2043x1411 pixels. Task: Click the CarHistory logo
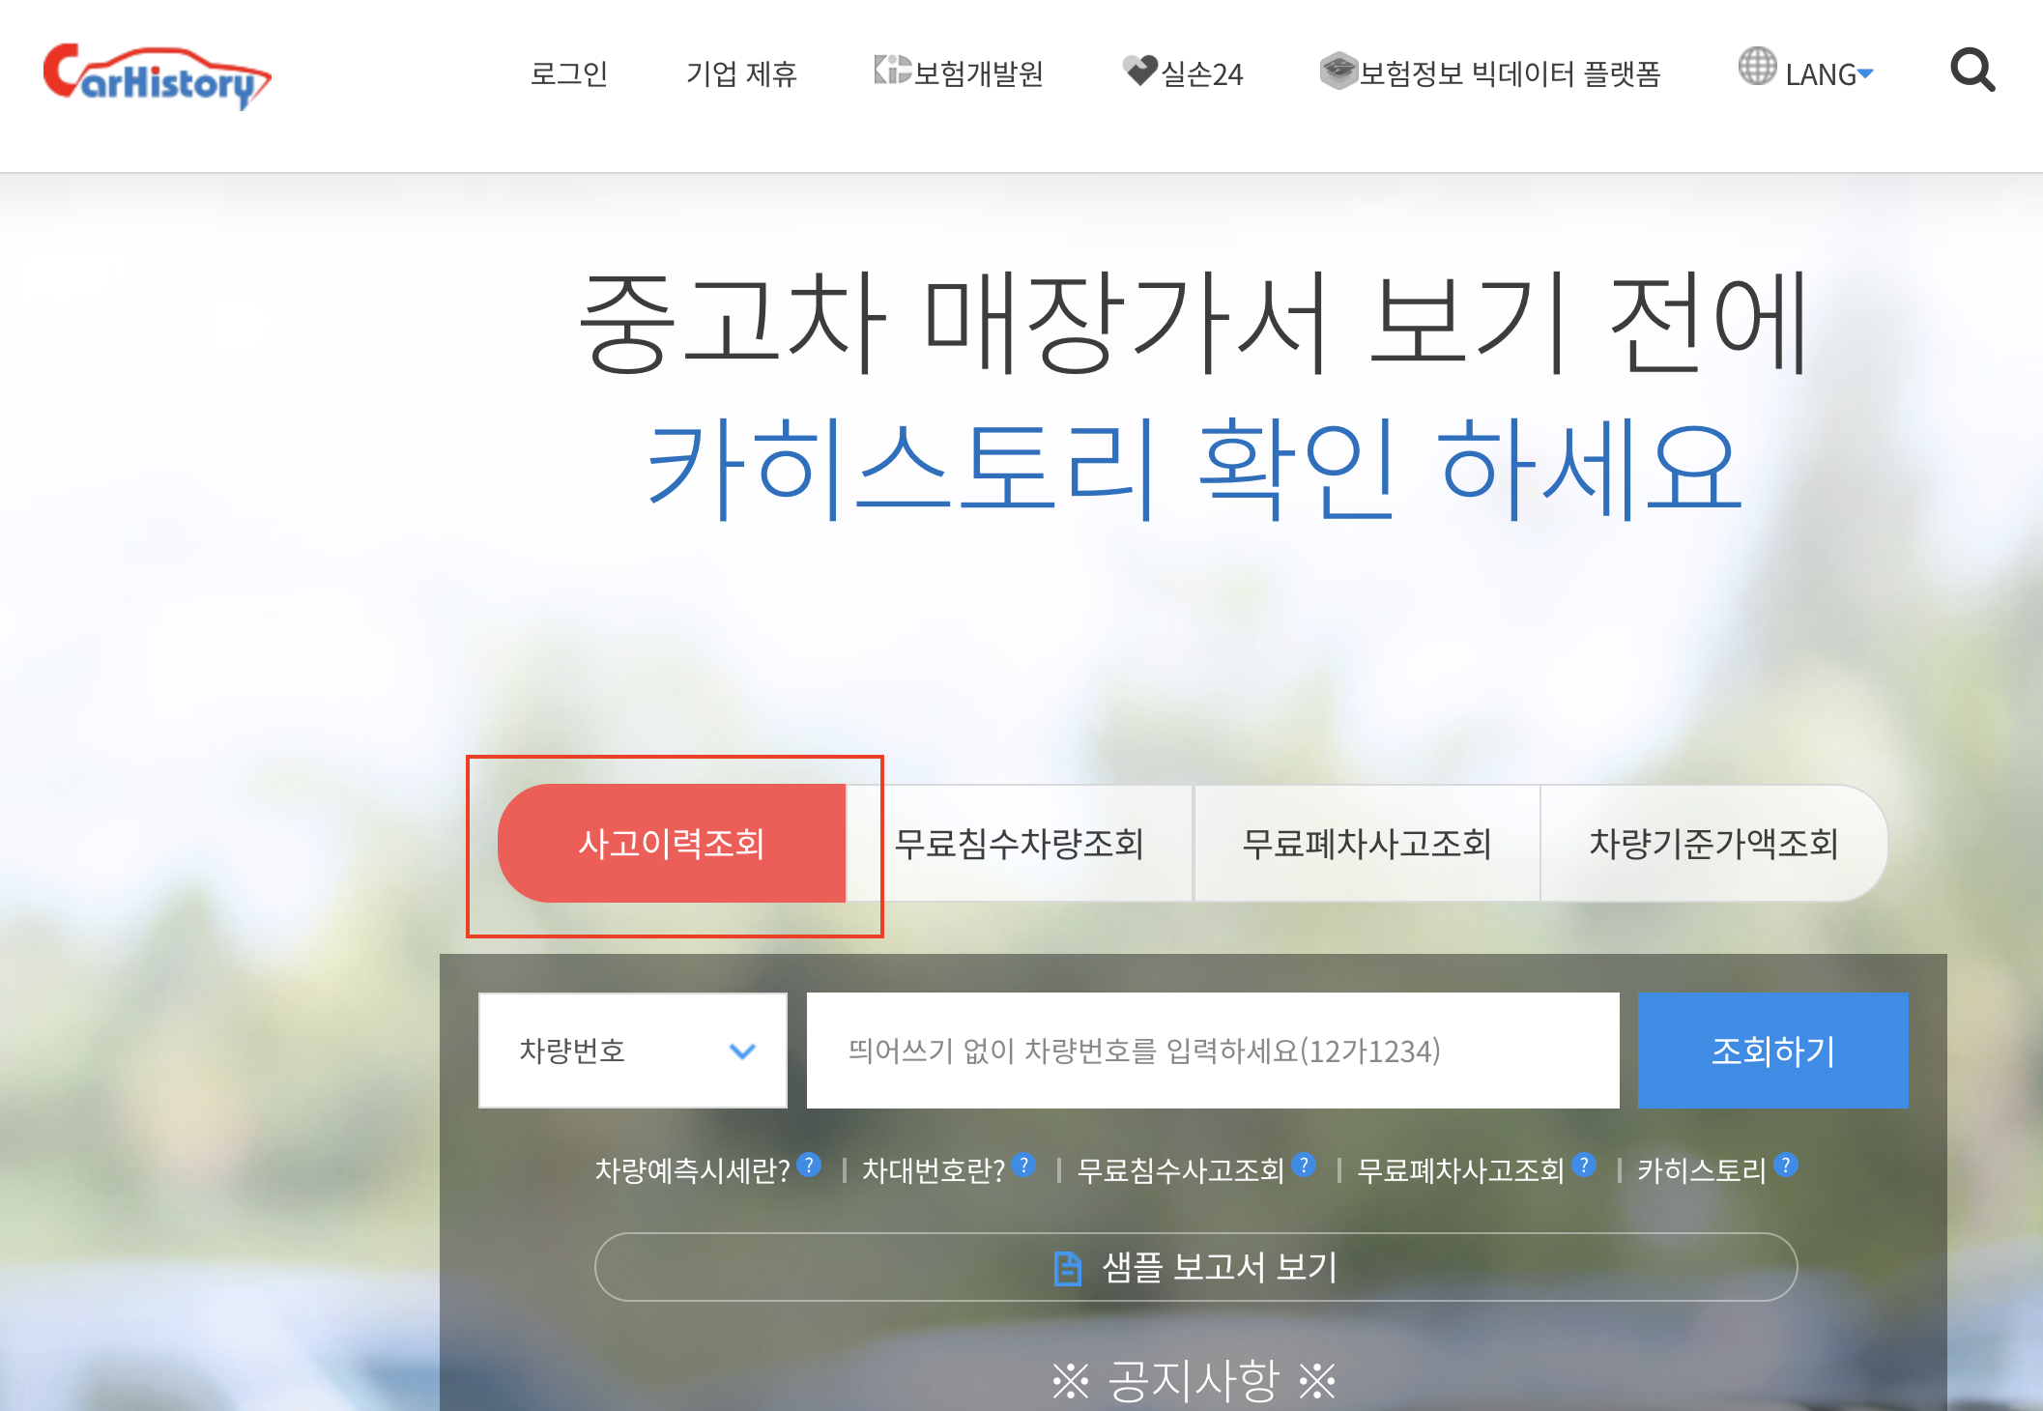coord(157,75)
